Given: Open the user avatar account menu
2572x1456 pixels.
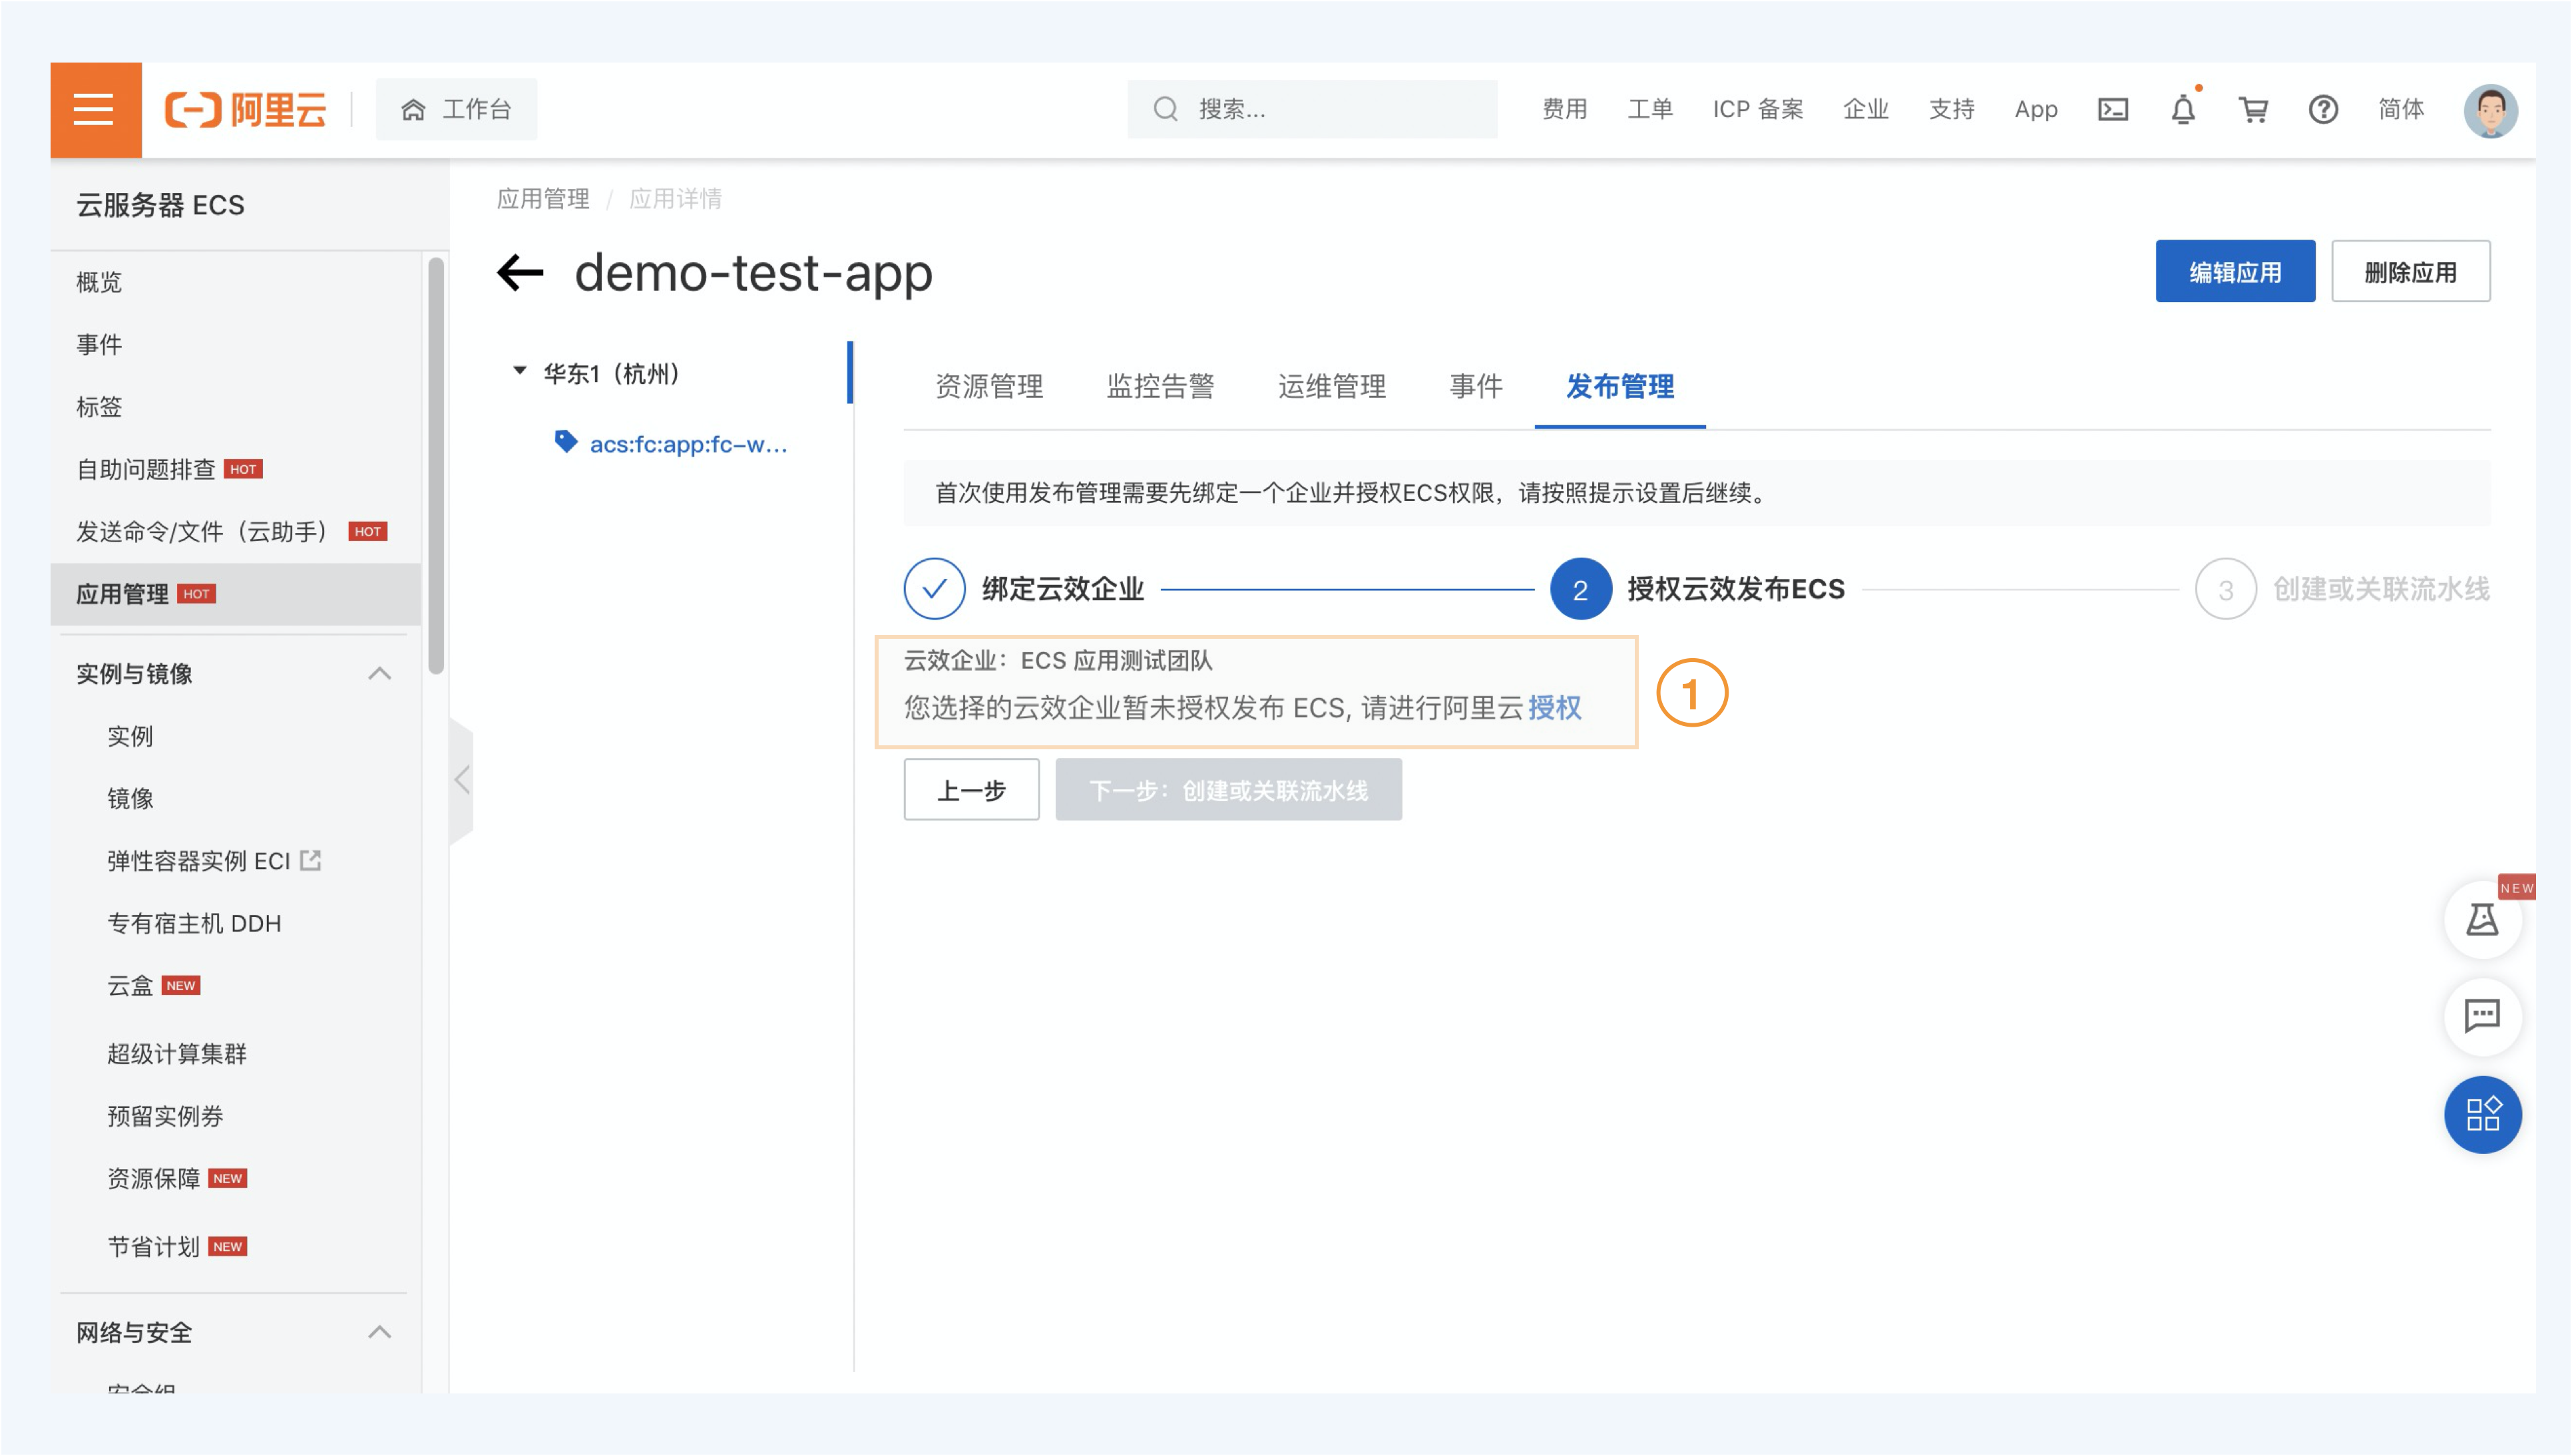Looking at the screenshot, I should click(x=2489, y=110).
